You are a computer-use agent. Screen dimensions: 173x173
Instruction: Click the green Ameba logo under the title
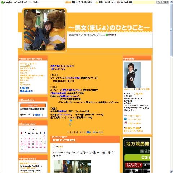111,35
